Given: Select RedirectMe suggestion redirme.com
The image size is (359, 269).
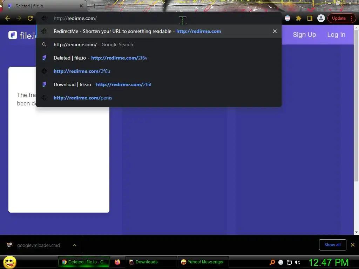Looking at the screenshot, I should tap(159, 31).
